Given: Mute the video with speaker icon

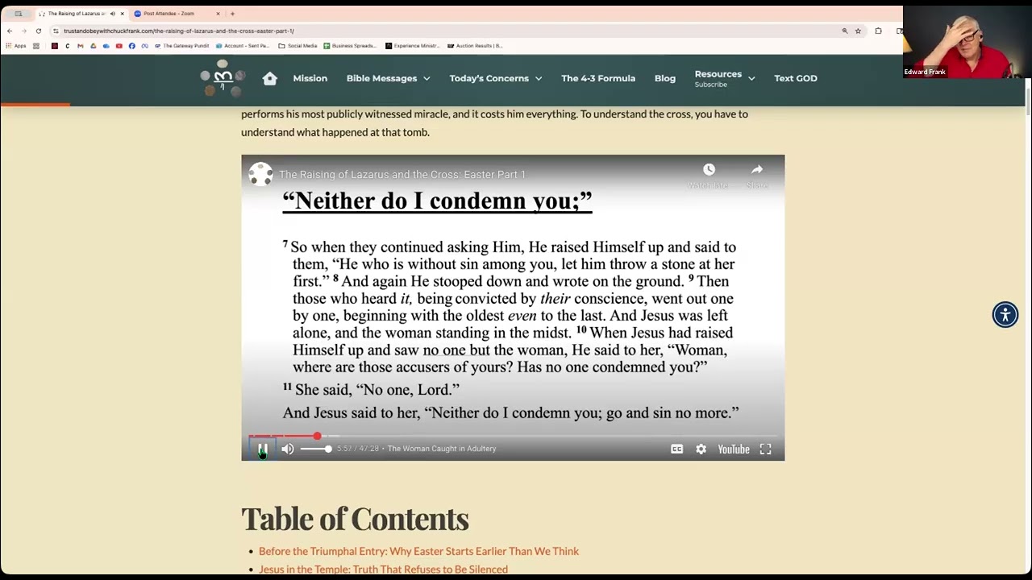Looking at the screenshot, I should pos(288,449).
